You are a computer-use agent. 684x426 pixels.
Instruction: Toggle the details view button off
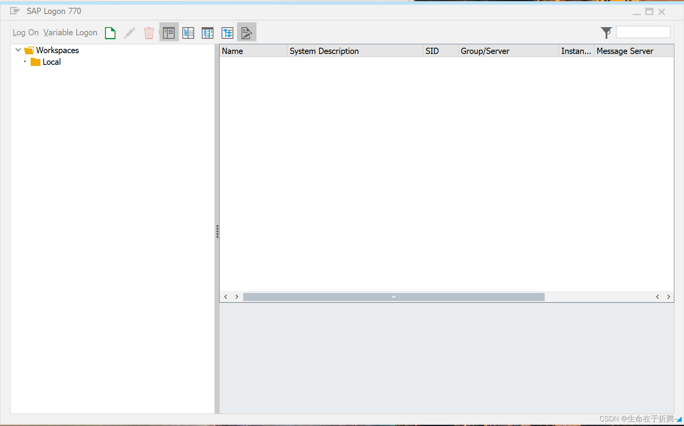coord(169,33)
